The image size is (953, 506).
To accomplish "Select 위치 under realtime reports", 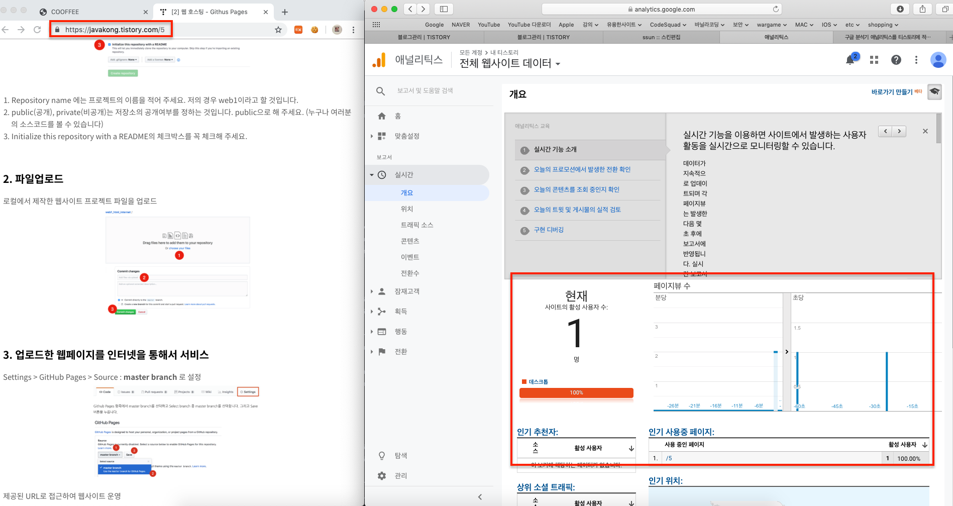I will pyautogui.click(x=407, y=209).
